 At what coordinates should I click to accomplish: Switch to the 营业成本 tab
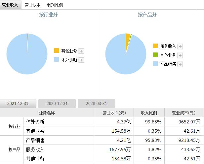pyautogui.click(x=32, y=5)
